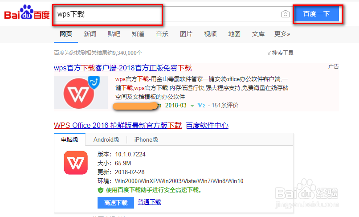Click the V2 credibility badge icon
359x217 pixels.
[x=201, y=106]
